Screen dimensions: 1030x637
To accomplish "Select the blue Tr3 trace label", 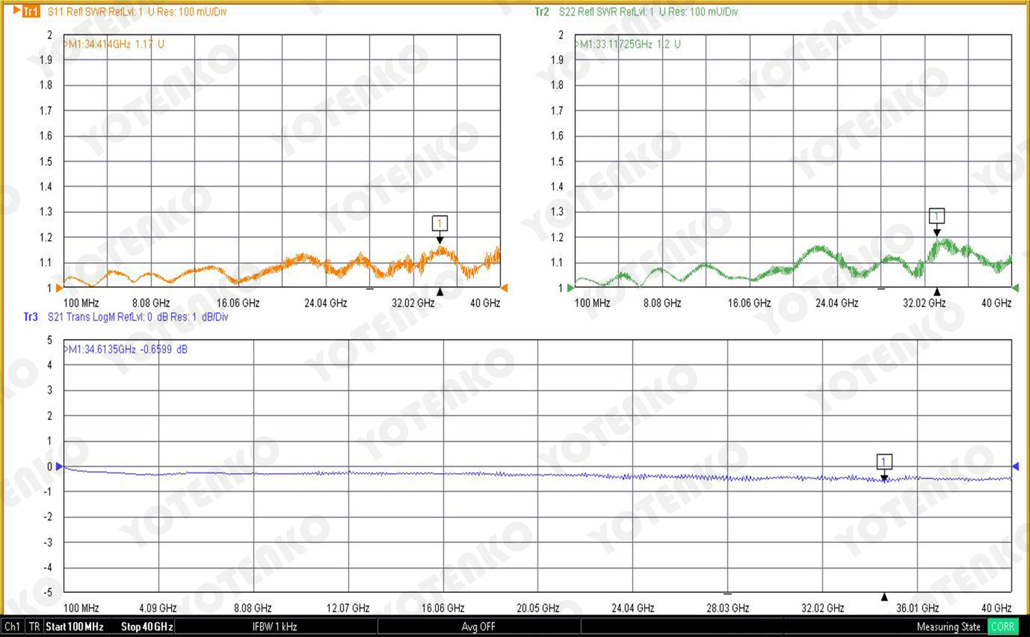I will coord(31,317).
